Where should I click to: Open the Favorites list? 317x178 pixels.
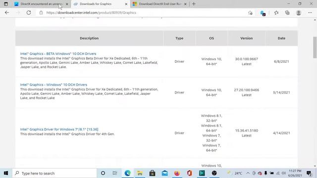click(276, 13)
